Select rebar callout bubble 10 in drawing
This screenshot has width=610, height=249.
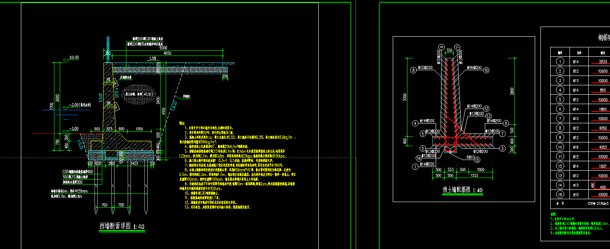(x=486, y=70)
